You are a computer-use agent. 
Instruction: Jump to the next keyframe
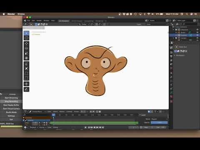click(x=100, y=127)
